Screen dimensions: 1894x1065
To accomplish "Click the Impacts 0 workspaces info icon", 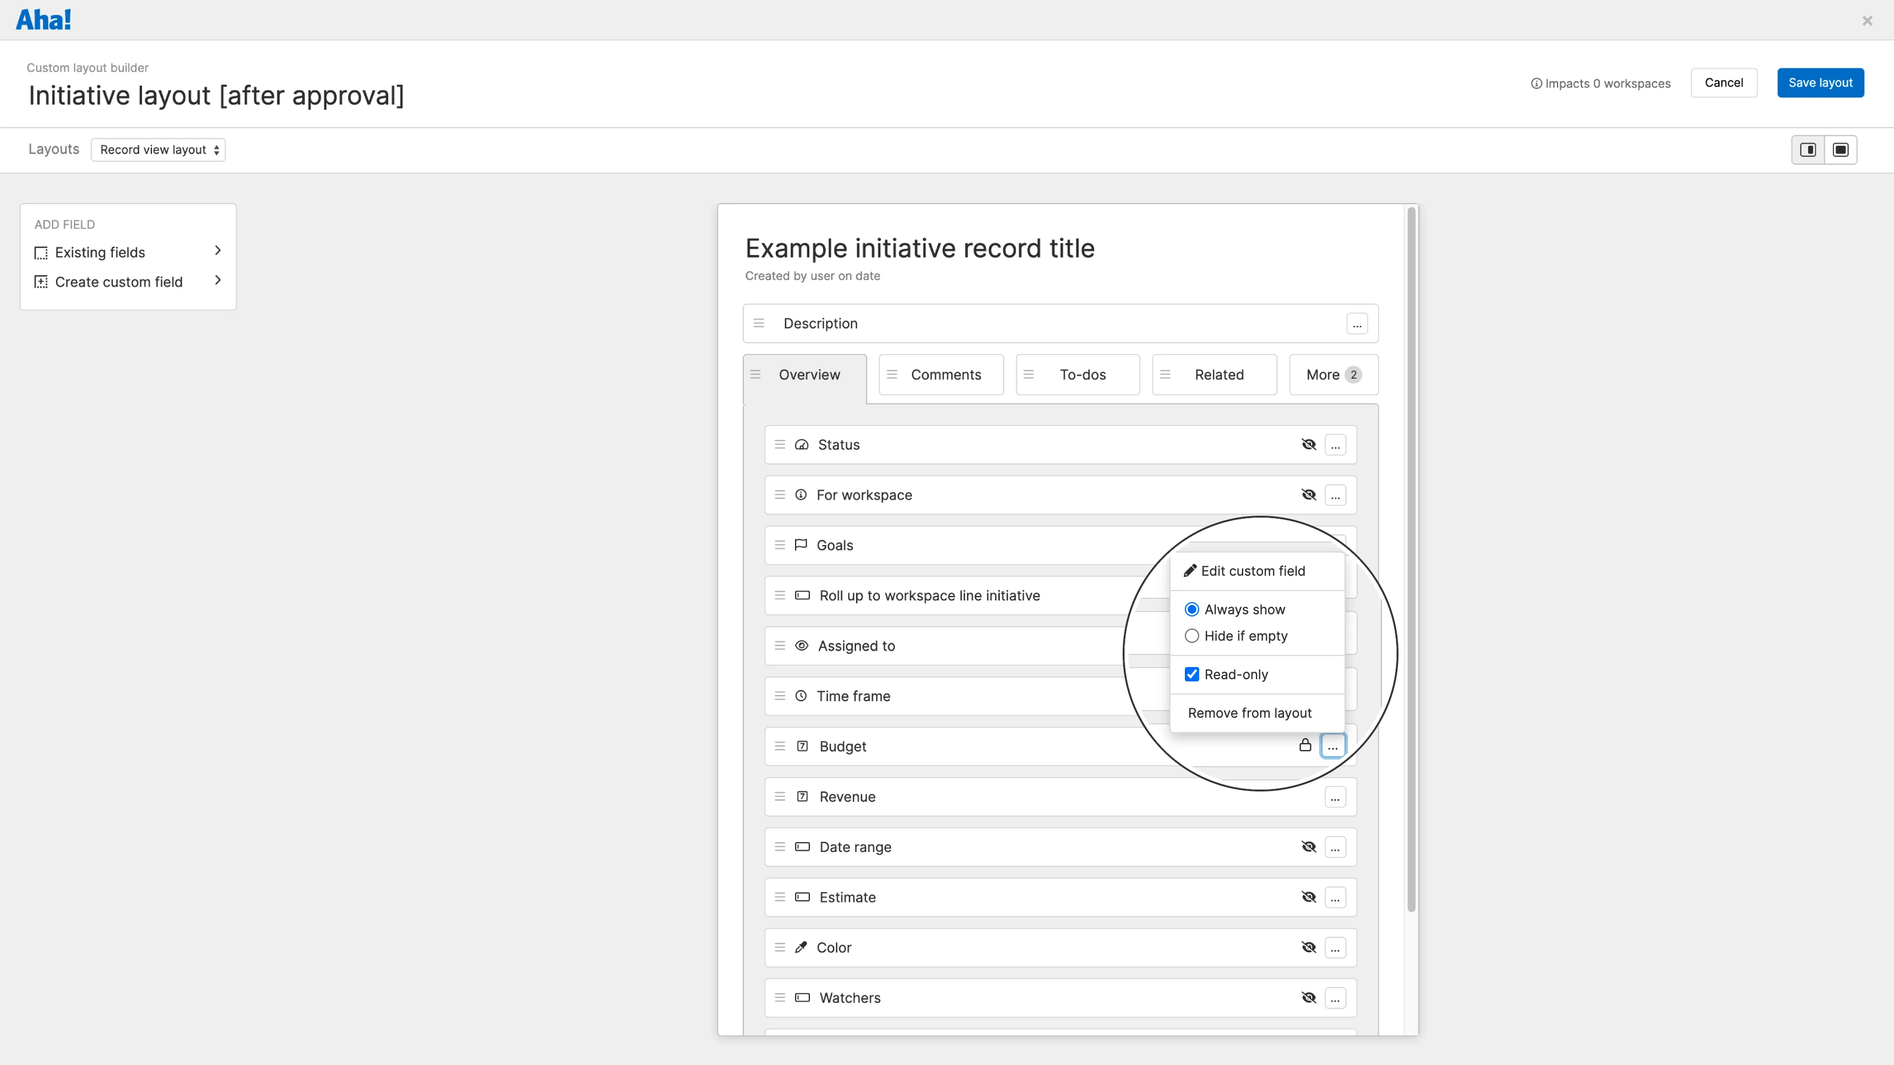I will coord(1536,84).
